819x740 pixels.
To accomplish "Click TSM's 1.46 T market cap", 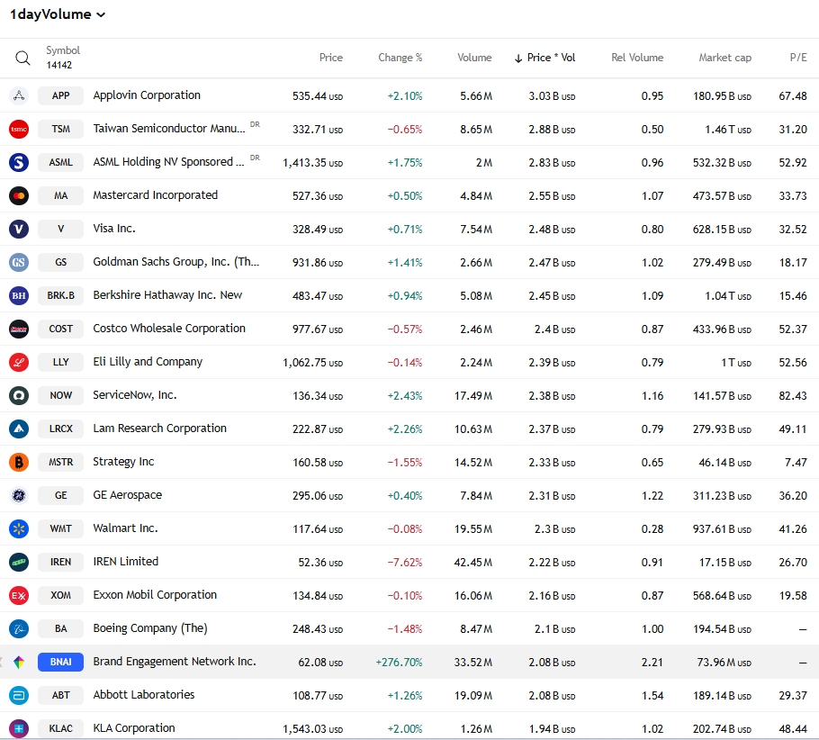I will (728, 130).
